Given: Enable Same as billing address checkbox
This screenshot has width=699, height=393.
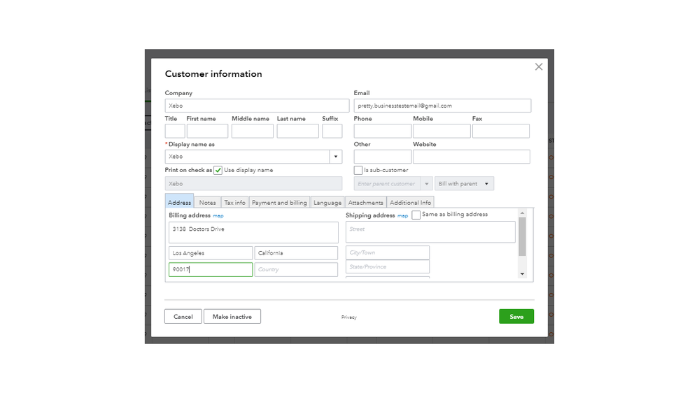Looking at the screenshot, I should (x=416, y=215).
